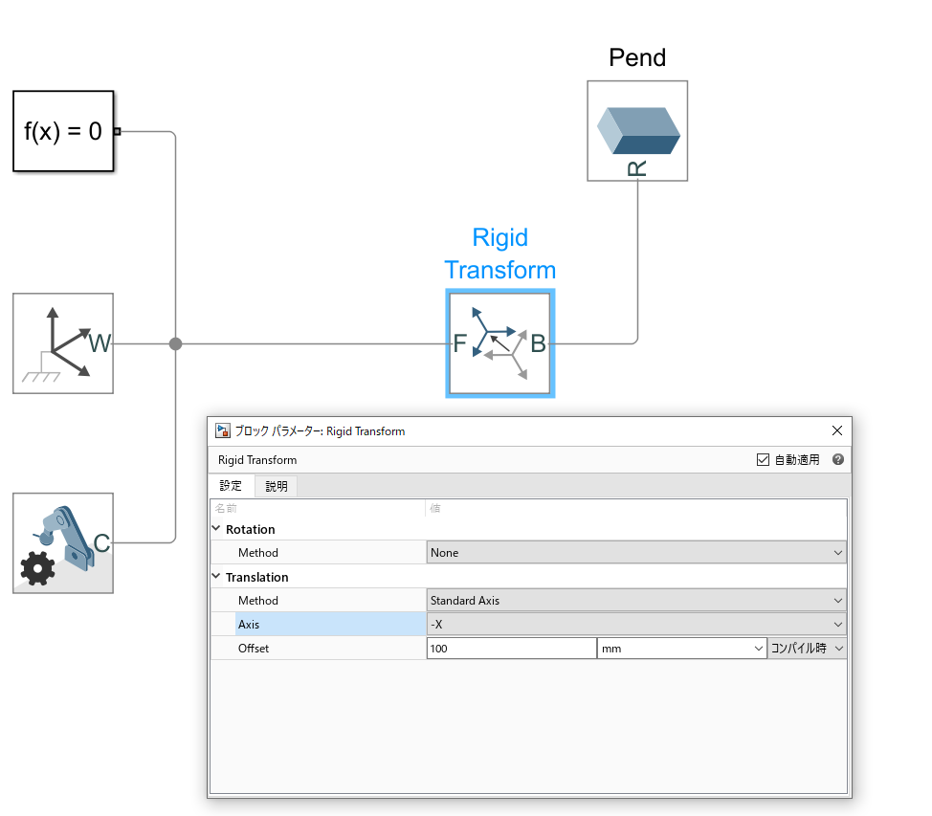Image resolution: width=932 pixels, height=816 pixels.
Task: Click the Simulink icon in the dialog title bar
Action: pos(222,430)
